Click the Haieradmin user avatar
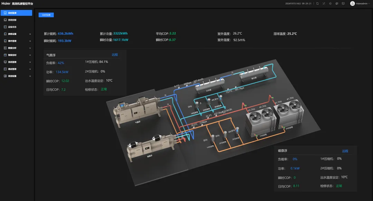 point(352,3)
